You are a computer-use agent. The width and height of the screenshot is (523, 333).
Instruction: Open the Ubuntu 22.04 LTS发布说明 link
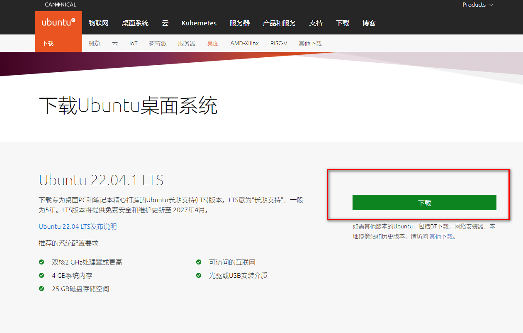pos(78,226)
